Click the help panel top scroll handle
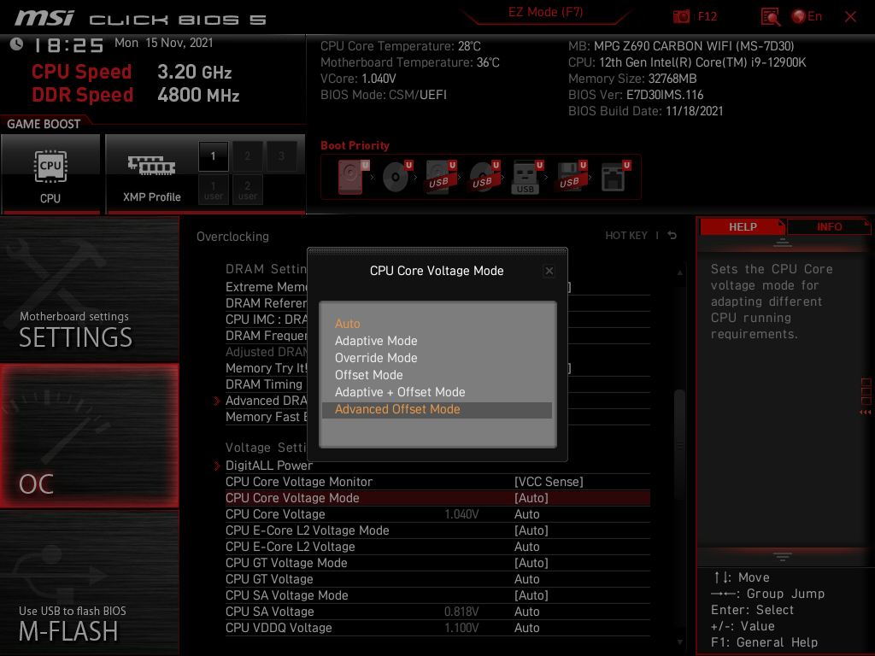This screenshot has height=656, width=875. point(783,242)
